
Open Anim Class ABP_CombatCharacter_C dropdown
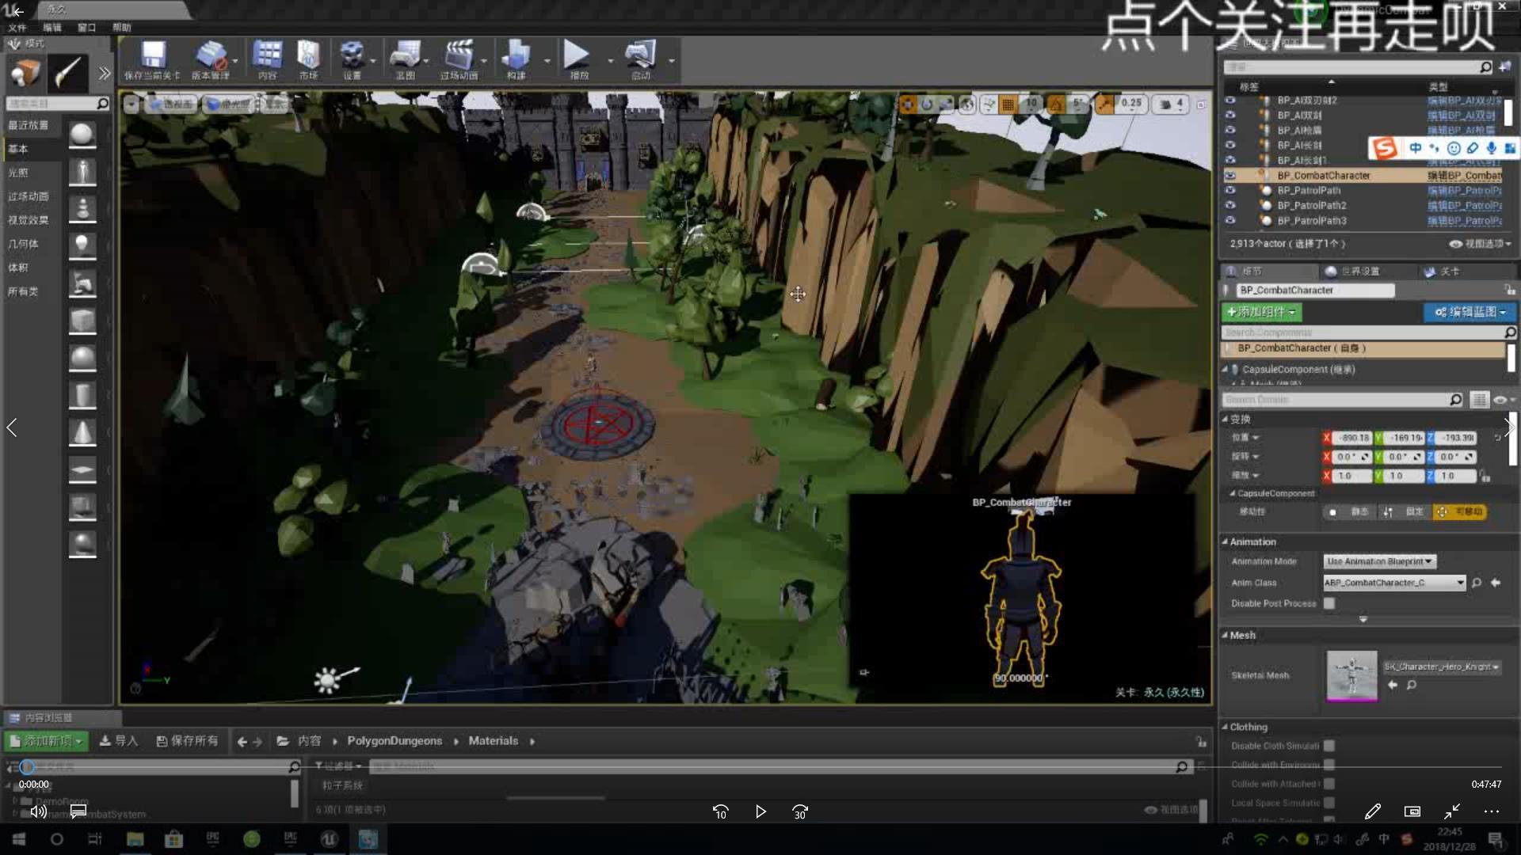[1394, 583]
